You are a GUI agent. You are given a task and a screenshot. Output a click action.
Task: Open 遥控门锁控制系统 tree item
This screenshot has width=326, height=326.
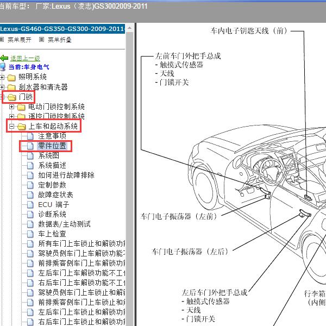(x=57, y=116)
